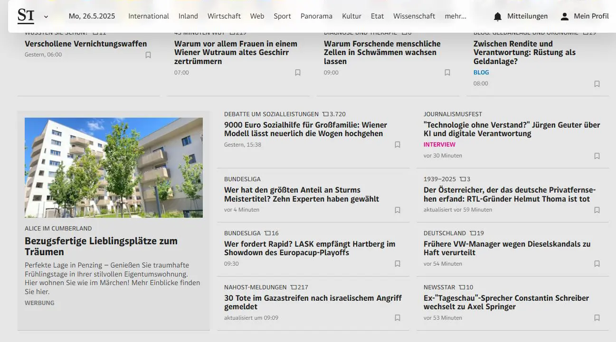616x342 pixels.
Task: Go to the Wirtschaft section
Action: click(x=224, y=16)
